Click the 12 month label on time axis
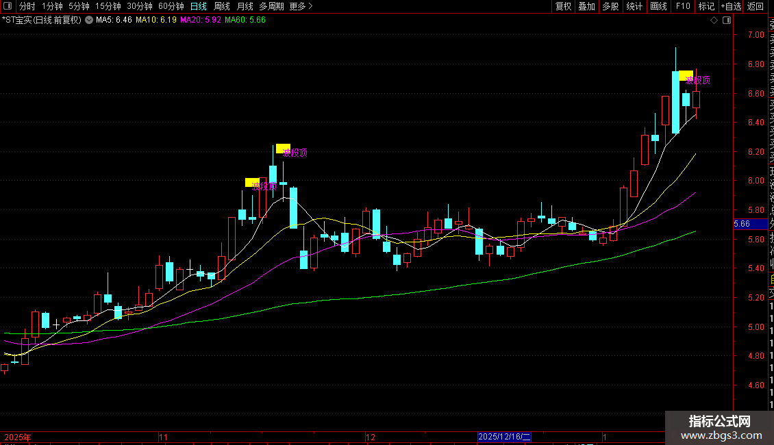This screenshot has width=774, height=445. 371,437
